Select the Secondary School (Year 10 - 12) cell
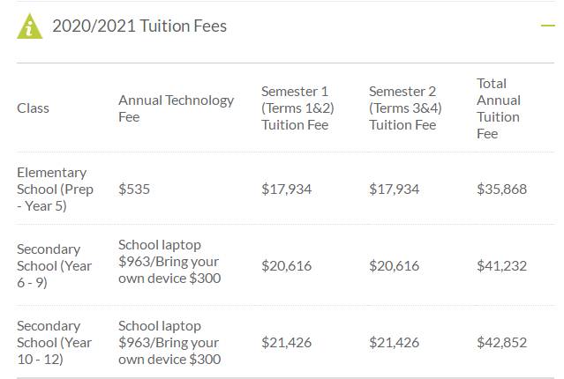 [55, 343]
